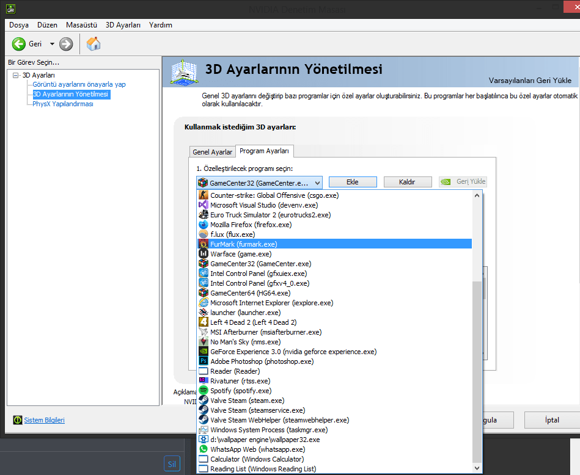Open the Masaüstü menu
The image size is (580, 475).
coord(81,25)
